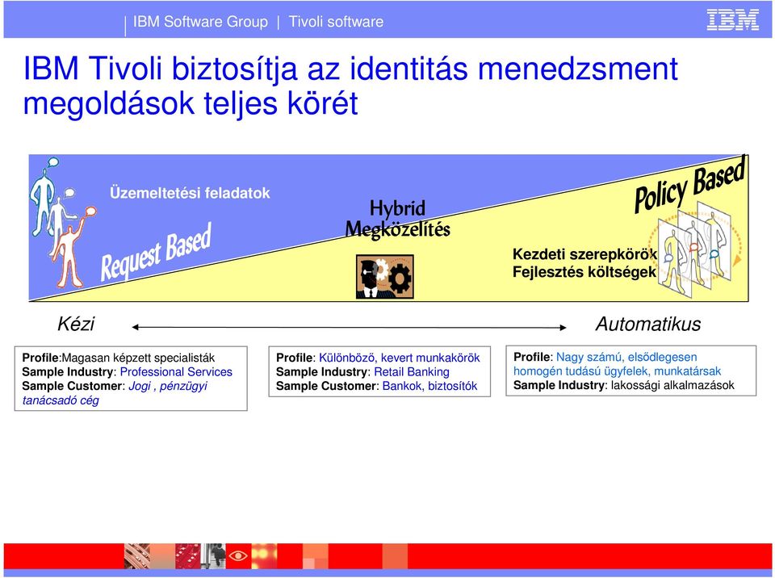Image resolution: width=775 pixels, height=578 pixels.
Task: Click 'homogén tudású ügyfelek, munkatársak' text
Action: point(617,371)
